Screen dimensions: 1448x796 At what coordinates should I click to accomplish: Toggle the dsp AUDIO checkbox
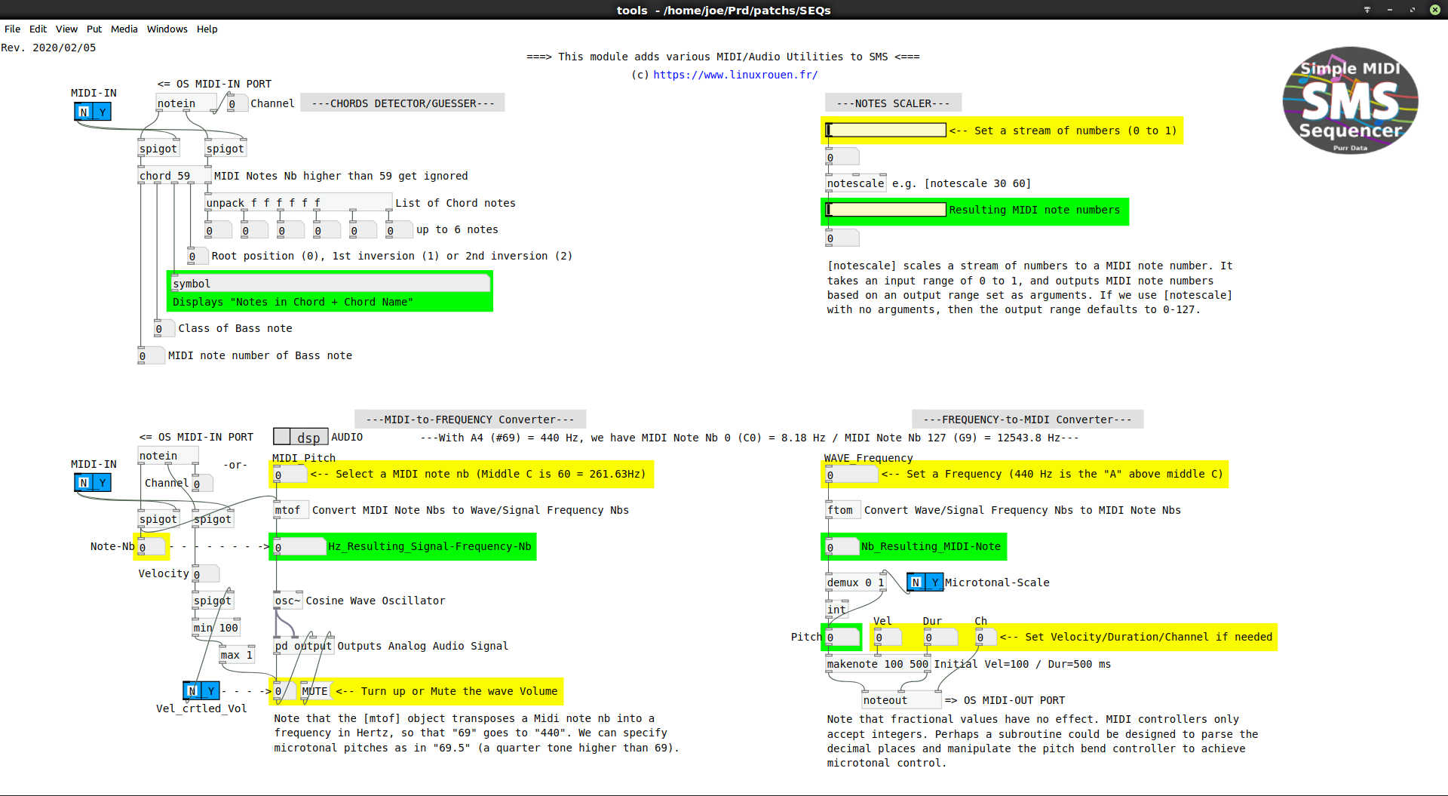click(282, 437)
